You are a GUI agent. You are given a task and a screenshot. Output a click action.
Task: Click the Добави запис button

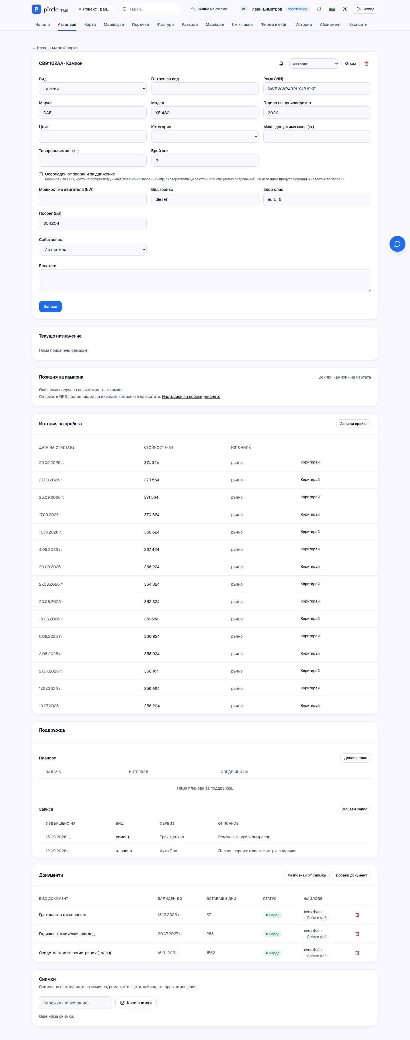(x=355, y=809)
